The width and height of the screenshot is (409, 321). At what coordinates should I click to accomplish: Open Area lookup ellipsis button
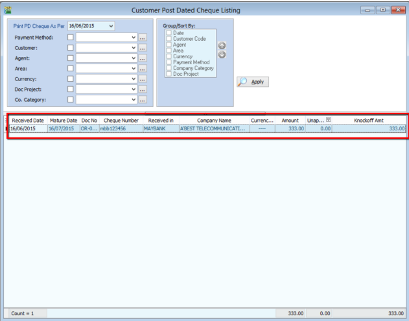(143, 68)
